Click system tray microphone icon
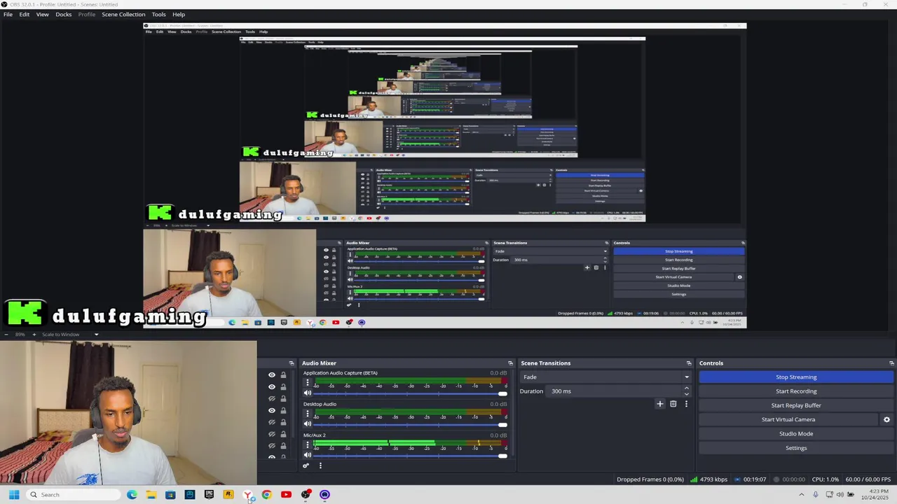 tap(816, 495)
